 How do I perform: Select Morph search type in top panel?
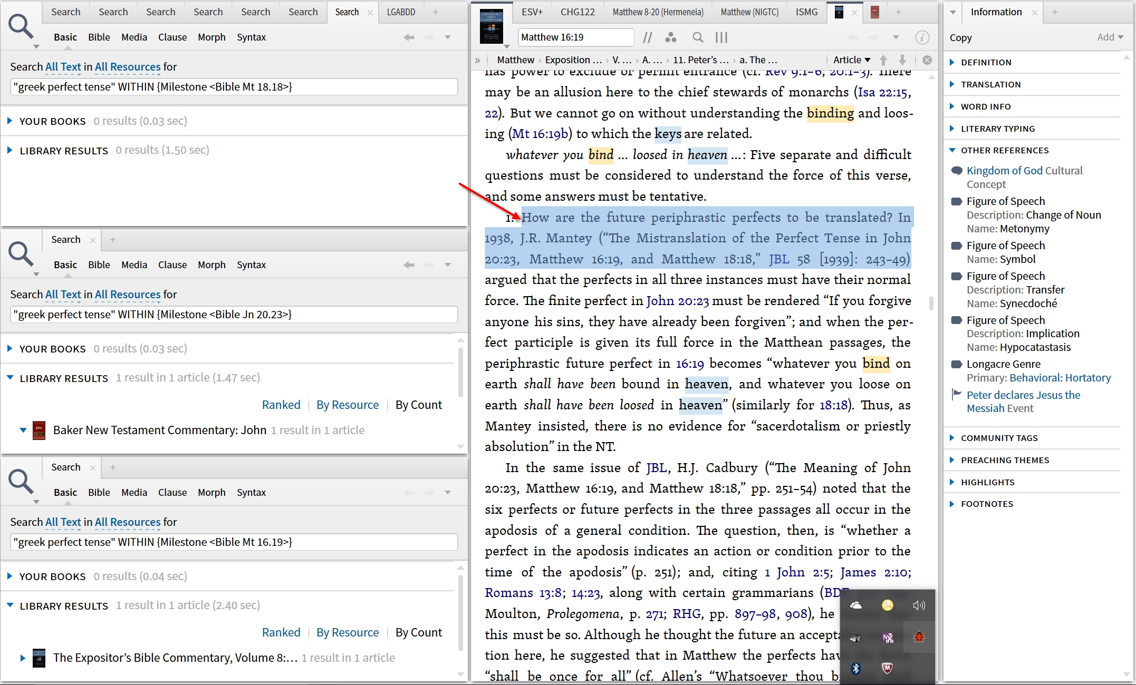[211, 37]
